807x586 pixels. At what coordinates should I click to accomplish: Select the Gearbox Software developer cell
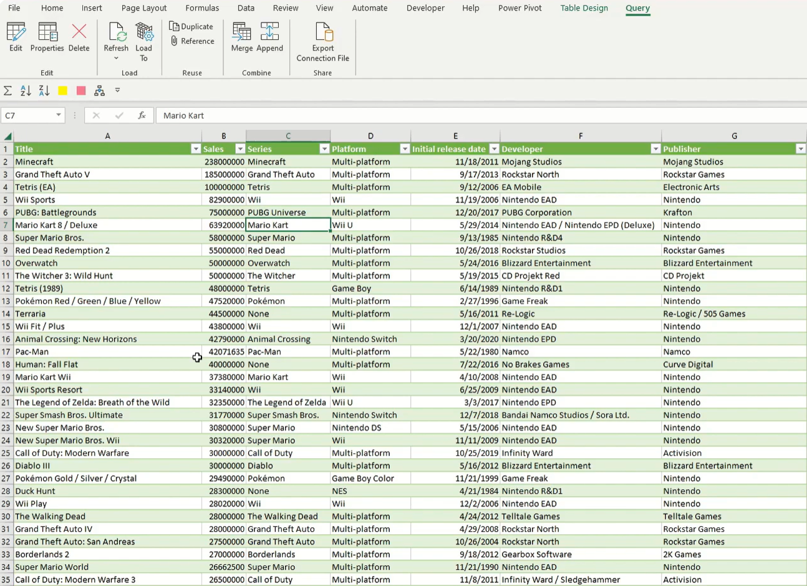581,554
